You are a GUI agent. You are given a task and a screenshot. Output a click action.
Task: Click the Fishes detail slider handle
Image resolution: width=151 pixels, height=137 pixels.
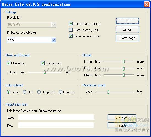pyautogui.click(x=123, y=61)
